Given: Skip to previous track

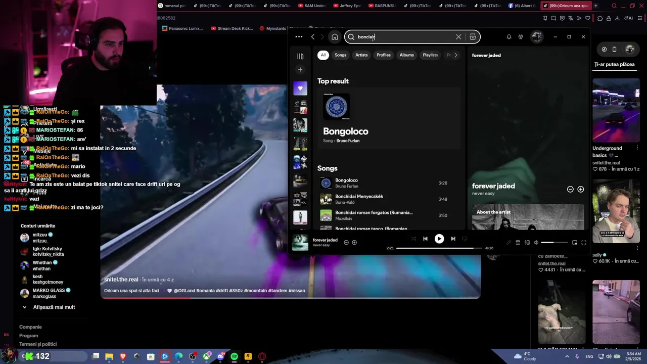Looking at the screenshot, I should [x=425, y=239].
